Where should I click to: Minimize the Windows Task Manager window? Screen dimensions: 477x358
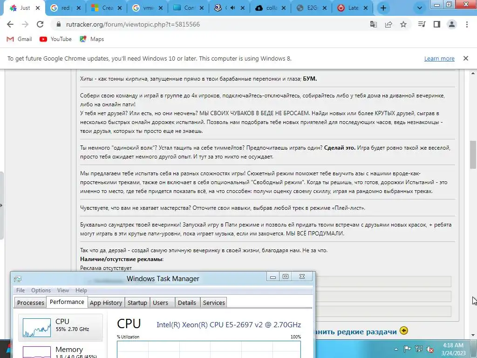273,276
